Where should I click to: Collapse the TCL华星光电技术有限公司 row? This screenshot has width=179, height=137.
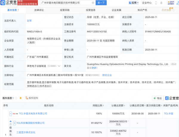click(10, 114)
